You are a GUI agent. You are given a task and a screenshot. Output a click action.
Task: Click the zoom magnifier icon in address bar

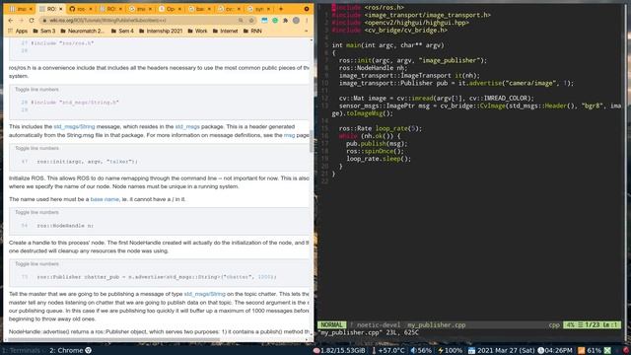point(241,20)
